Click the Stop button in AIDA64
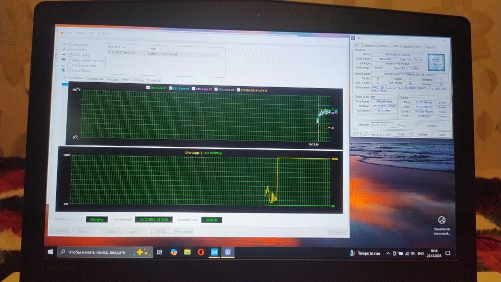Viewport: 501px width, 282px height. pos(82,231)
